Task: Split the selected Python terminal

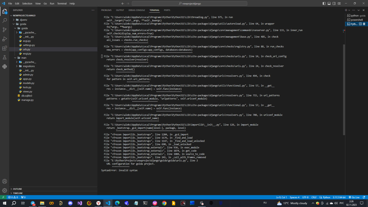Action: (360, 24)
